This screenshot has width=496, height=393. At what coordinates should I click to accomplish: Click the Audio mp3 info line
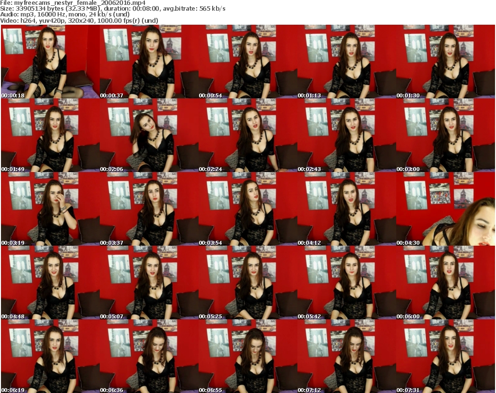click(65, 15)
